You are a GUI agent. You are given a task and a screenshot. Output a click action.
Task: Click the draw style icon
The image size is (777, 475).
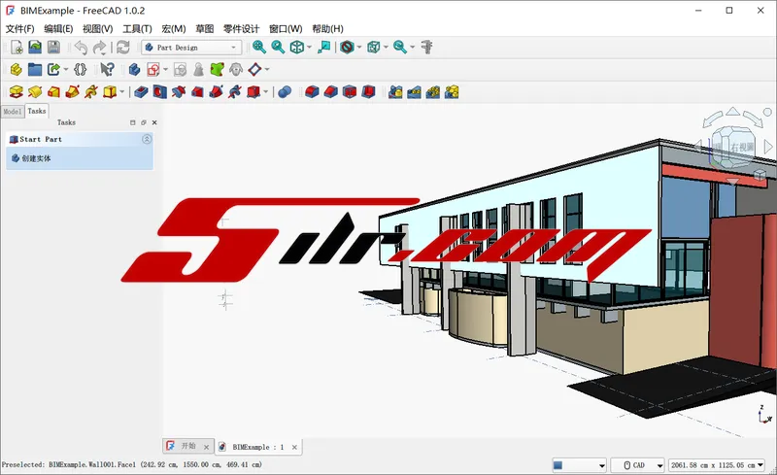click(x=347, y=47)
